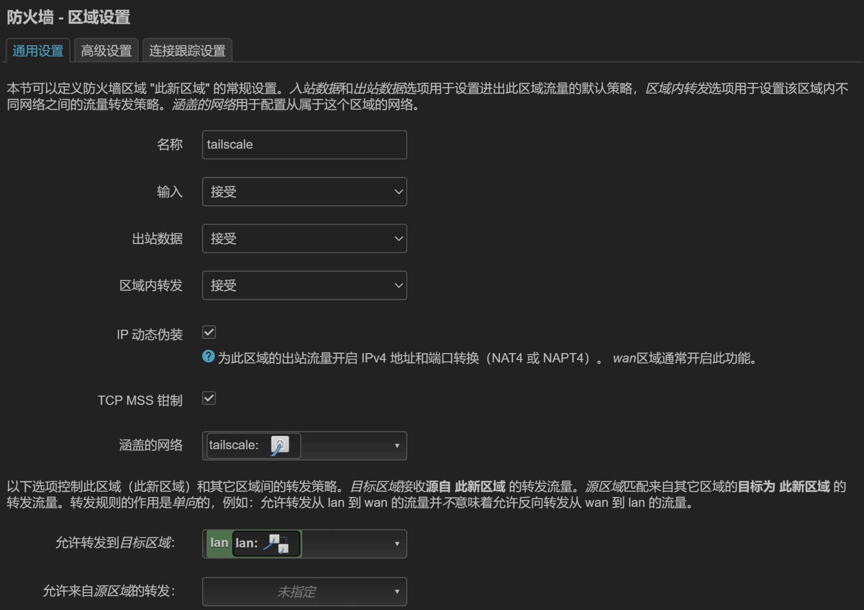The width and height of the screenshot is (864, 610).
Task: Click the 允许来自源区域的转发 label
Action: pos(109,591)
